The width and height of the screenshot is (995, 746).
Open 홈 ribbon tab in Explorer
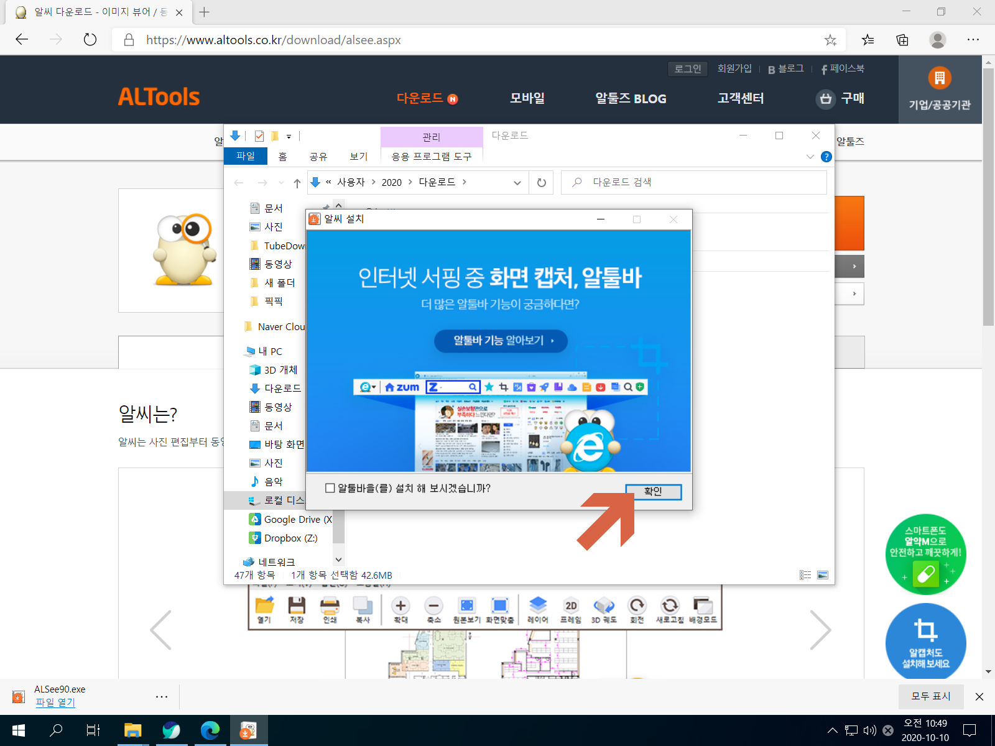pos(283,157)
